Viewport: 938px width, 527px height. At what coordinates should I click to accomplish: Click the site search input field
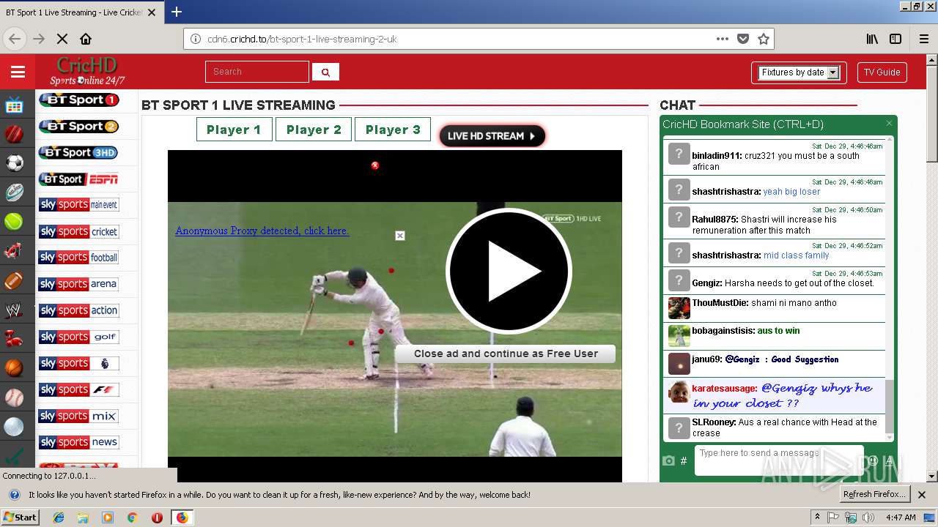click(257, 72)
